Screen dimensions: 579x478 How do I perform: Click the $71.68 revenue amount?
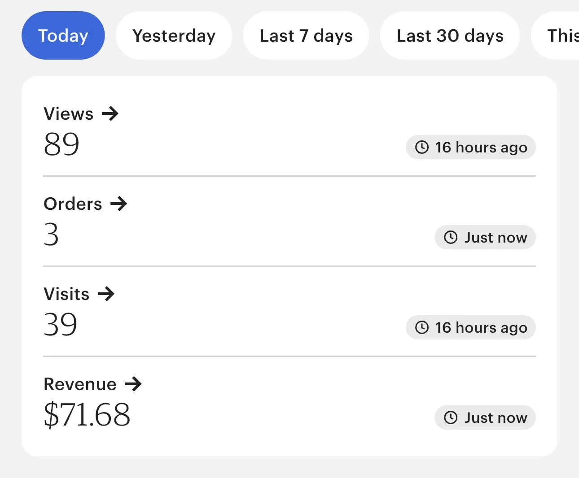tap(87, 415)
